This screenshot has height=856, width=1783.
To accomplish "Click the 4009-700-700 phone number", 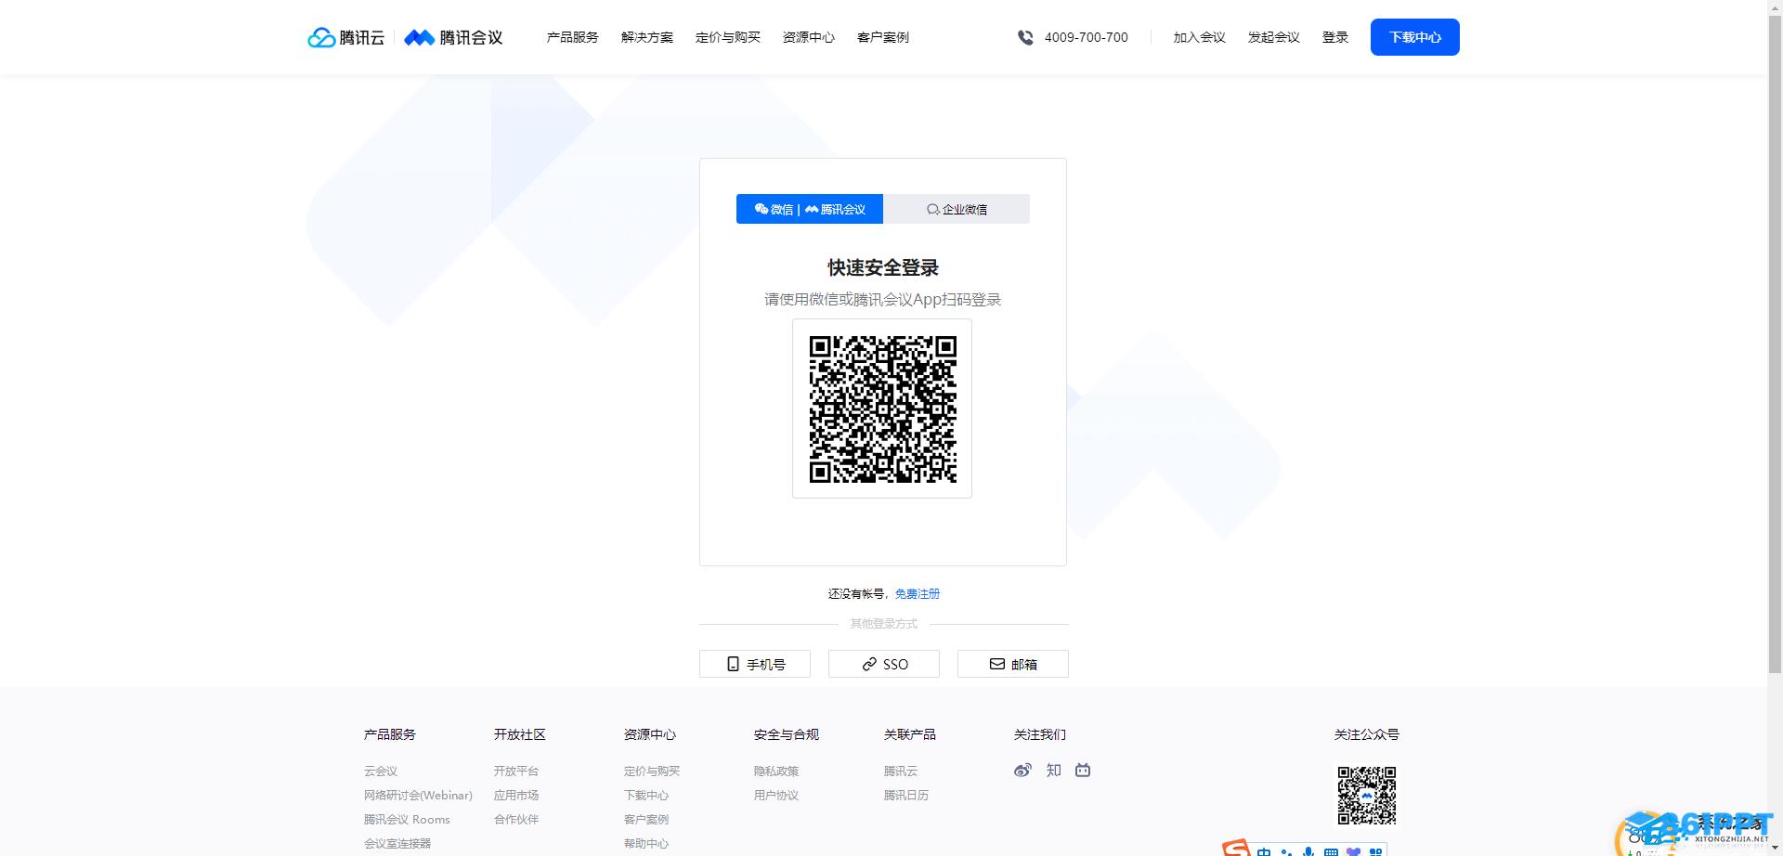I will coord(1087,37).
